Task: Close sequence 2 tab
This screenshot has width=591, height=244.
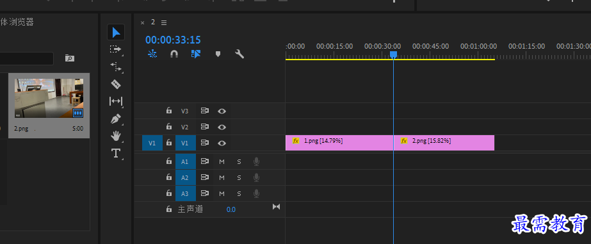Action: (143, 22)
